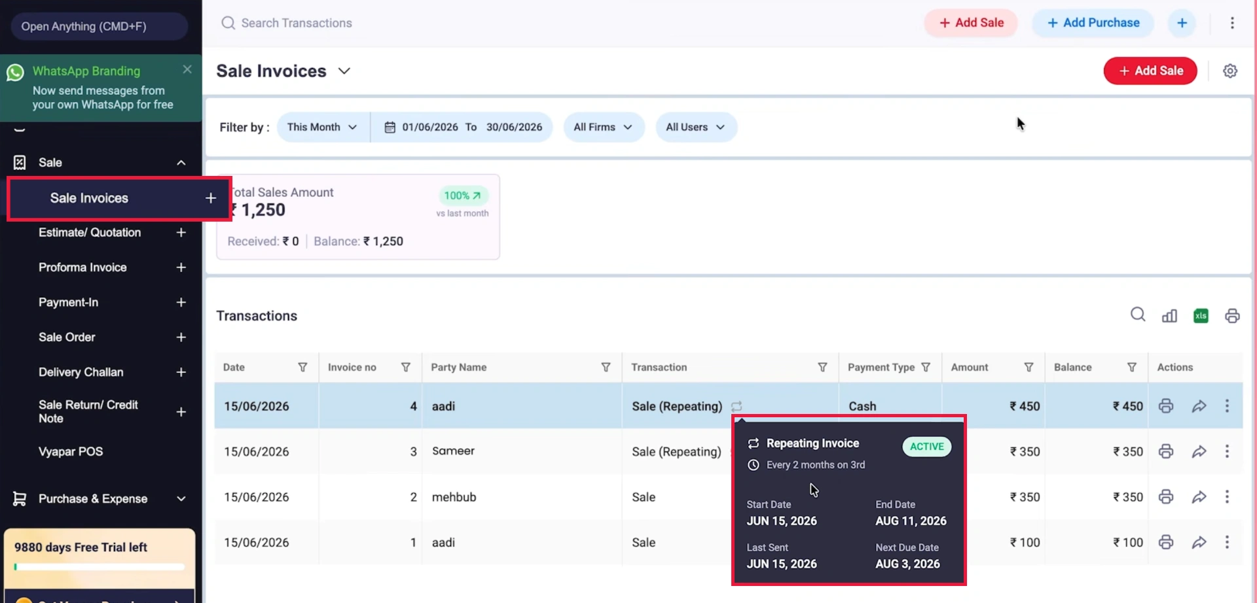The width and height of the screenshot is (1257, 603).
Task: Click the free trial progress bar
Action: coord(100,567)
